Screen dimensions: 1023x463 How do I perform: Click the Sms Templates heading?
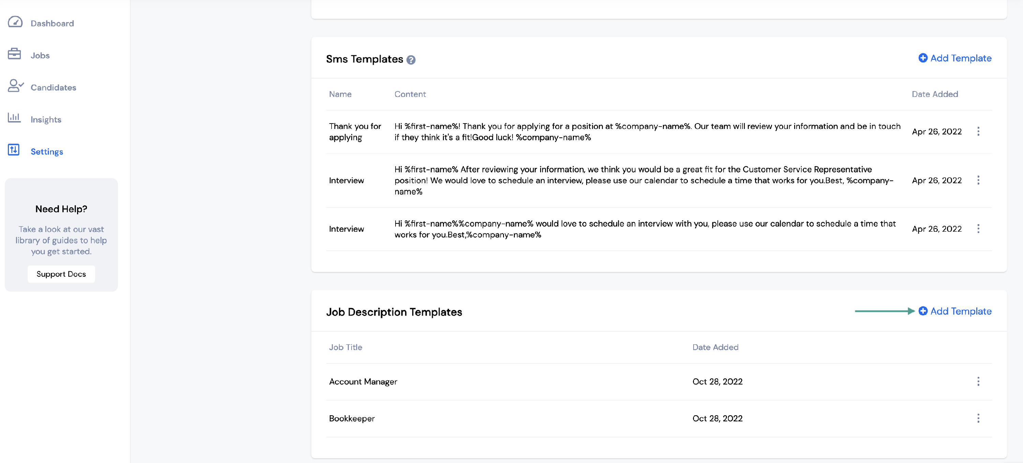[364, 59]
